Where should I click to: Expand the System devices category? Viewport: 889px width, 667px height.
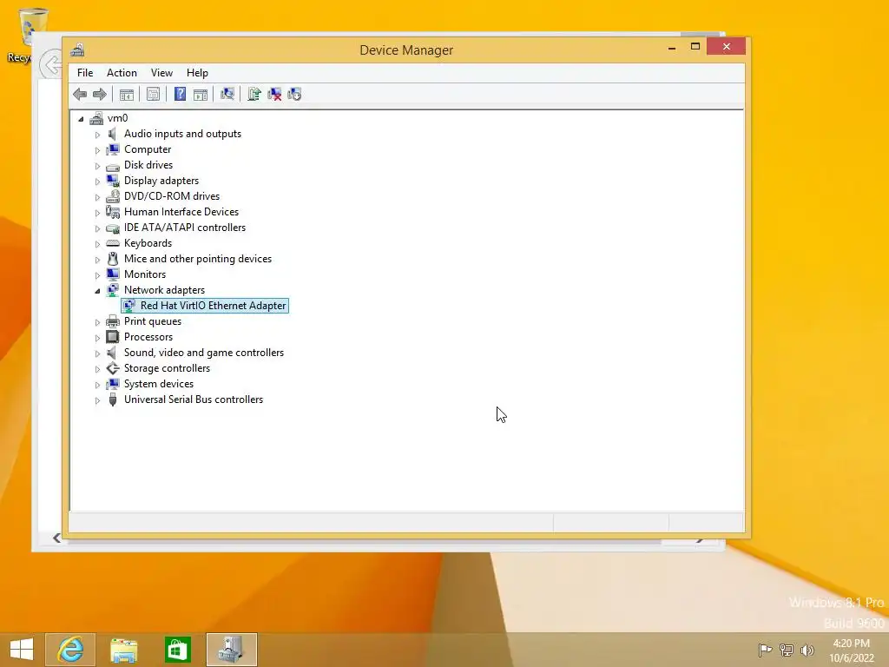97,385
